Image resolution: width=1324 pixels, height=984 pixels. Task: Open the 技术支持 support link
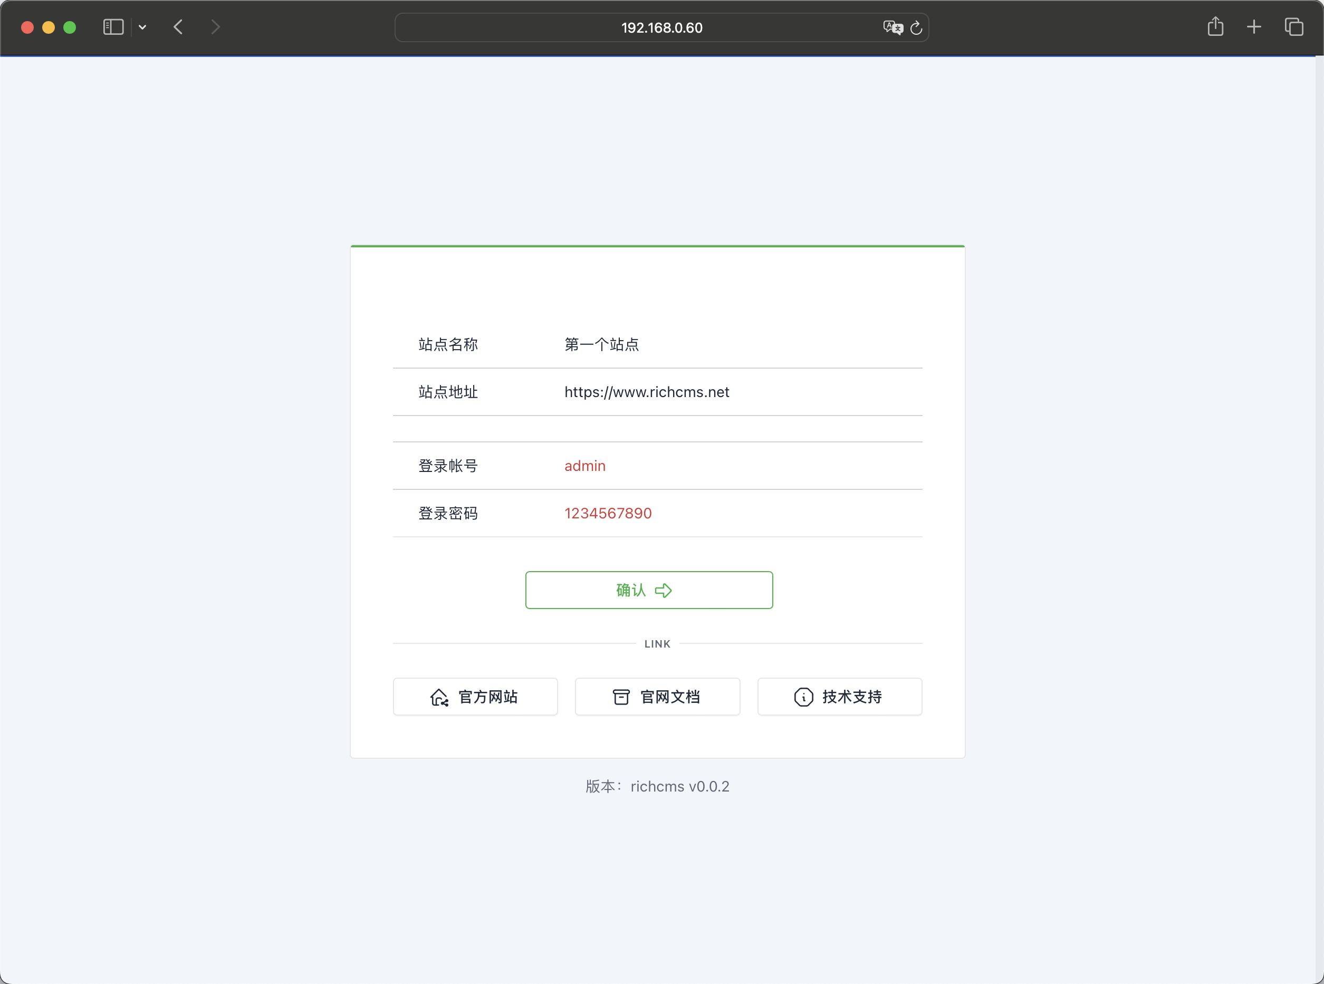point(840,696)
